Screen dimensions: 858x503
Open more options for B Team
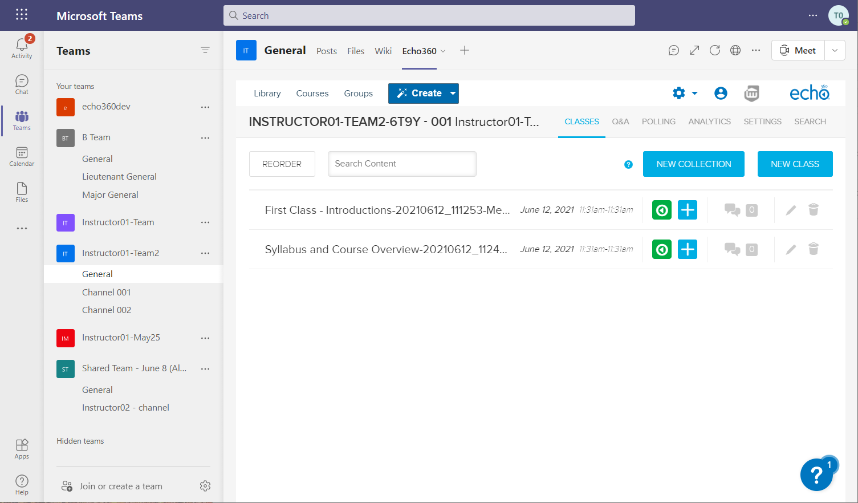tap(205, 137)
